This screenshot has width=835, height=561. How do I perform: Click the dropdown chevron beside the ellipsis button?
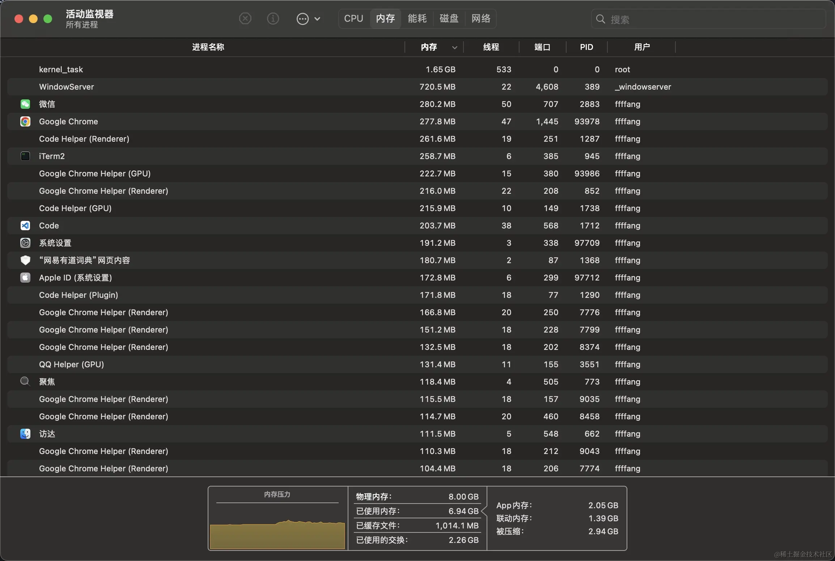317,19
